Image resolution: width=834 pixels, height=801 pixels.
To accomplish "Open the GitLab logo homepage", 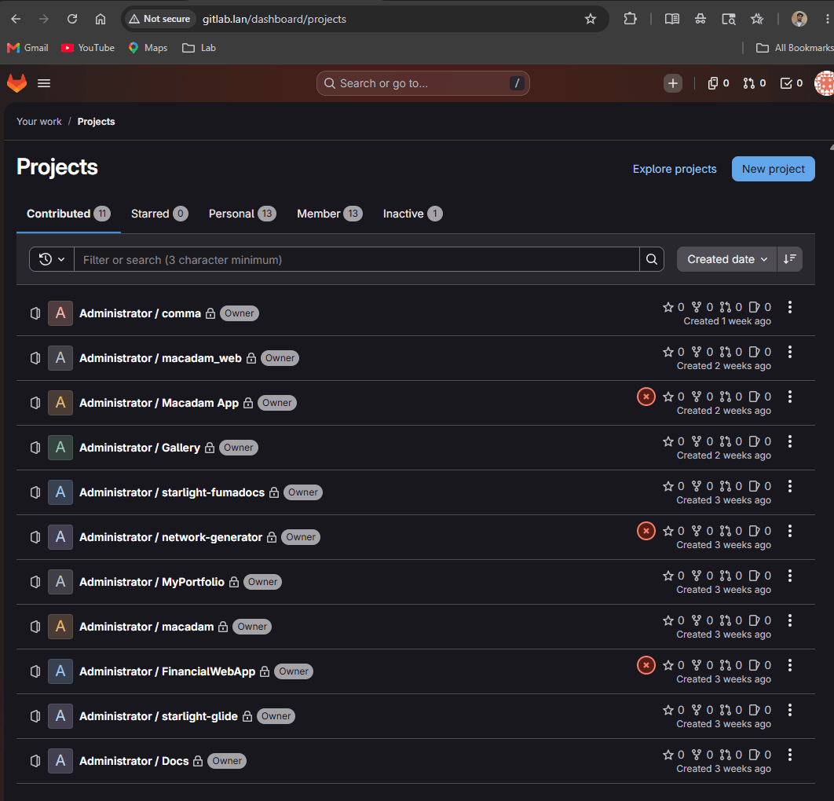I will [16, 83].
